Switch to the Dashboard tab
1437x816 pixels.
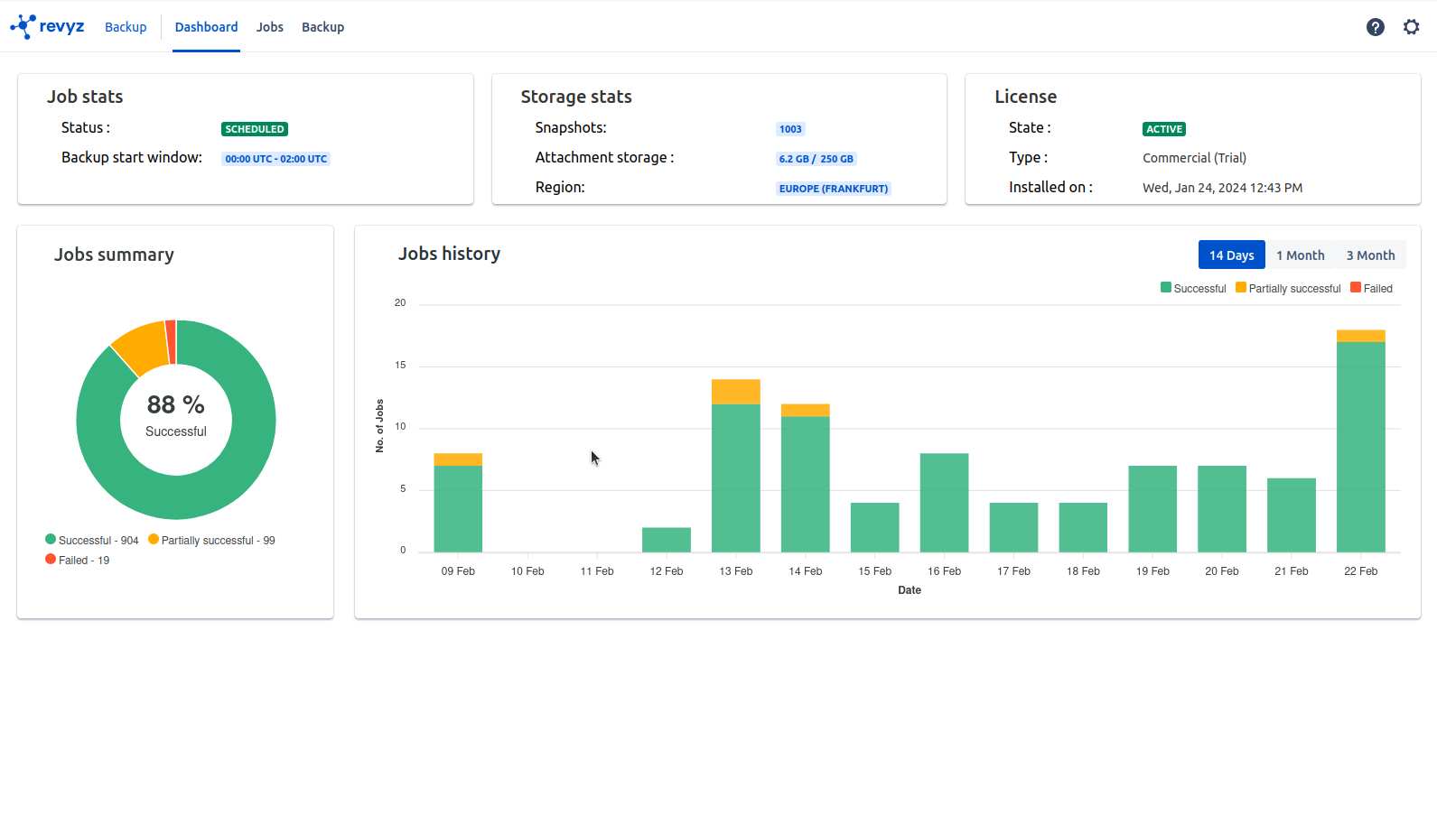click(206, 27)
